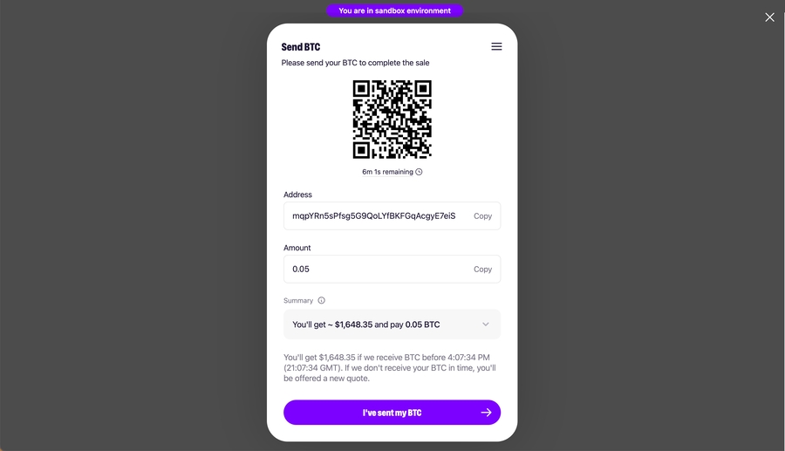Click the Summary label
The width and height of the screenshot is (785, 451).
(x=298, y=300)
